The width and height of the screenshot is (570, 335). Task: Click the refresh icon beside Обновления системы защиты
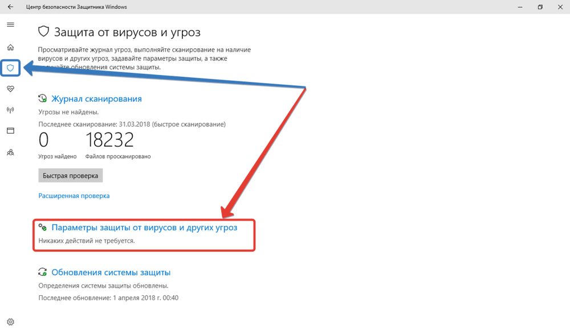click(43, 272)
